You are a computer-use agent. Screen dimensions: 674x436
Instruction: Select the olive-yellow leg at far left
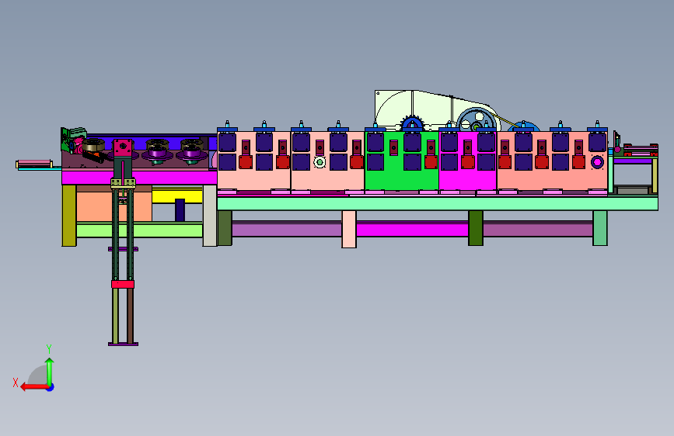pyautogui.click(x=69, y=216)
